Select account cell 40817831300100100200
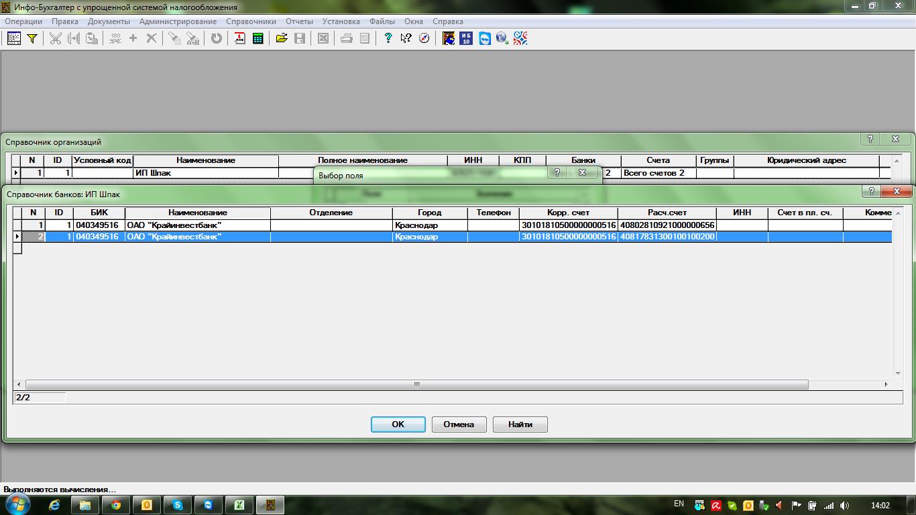 [x=667, y=237]
